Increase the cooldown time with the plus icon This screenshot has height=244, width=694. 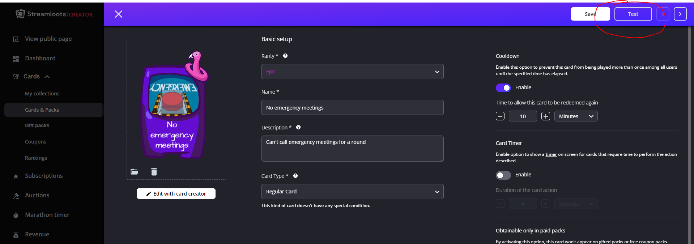tap(546, 116)
